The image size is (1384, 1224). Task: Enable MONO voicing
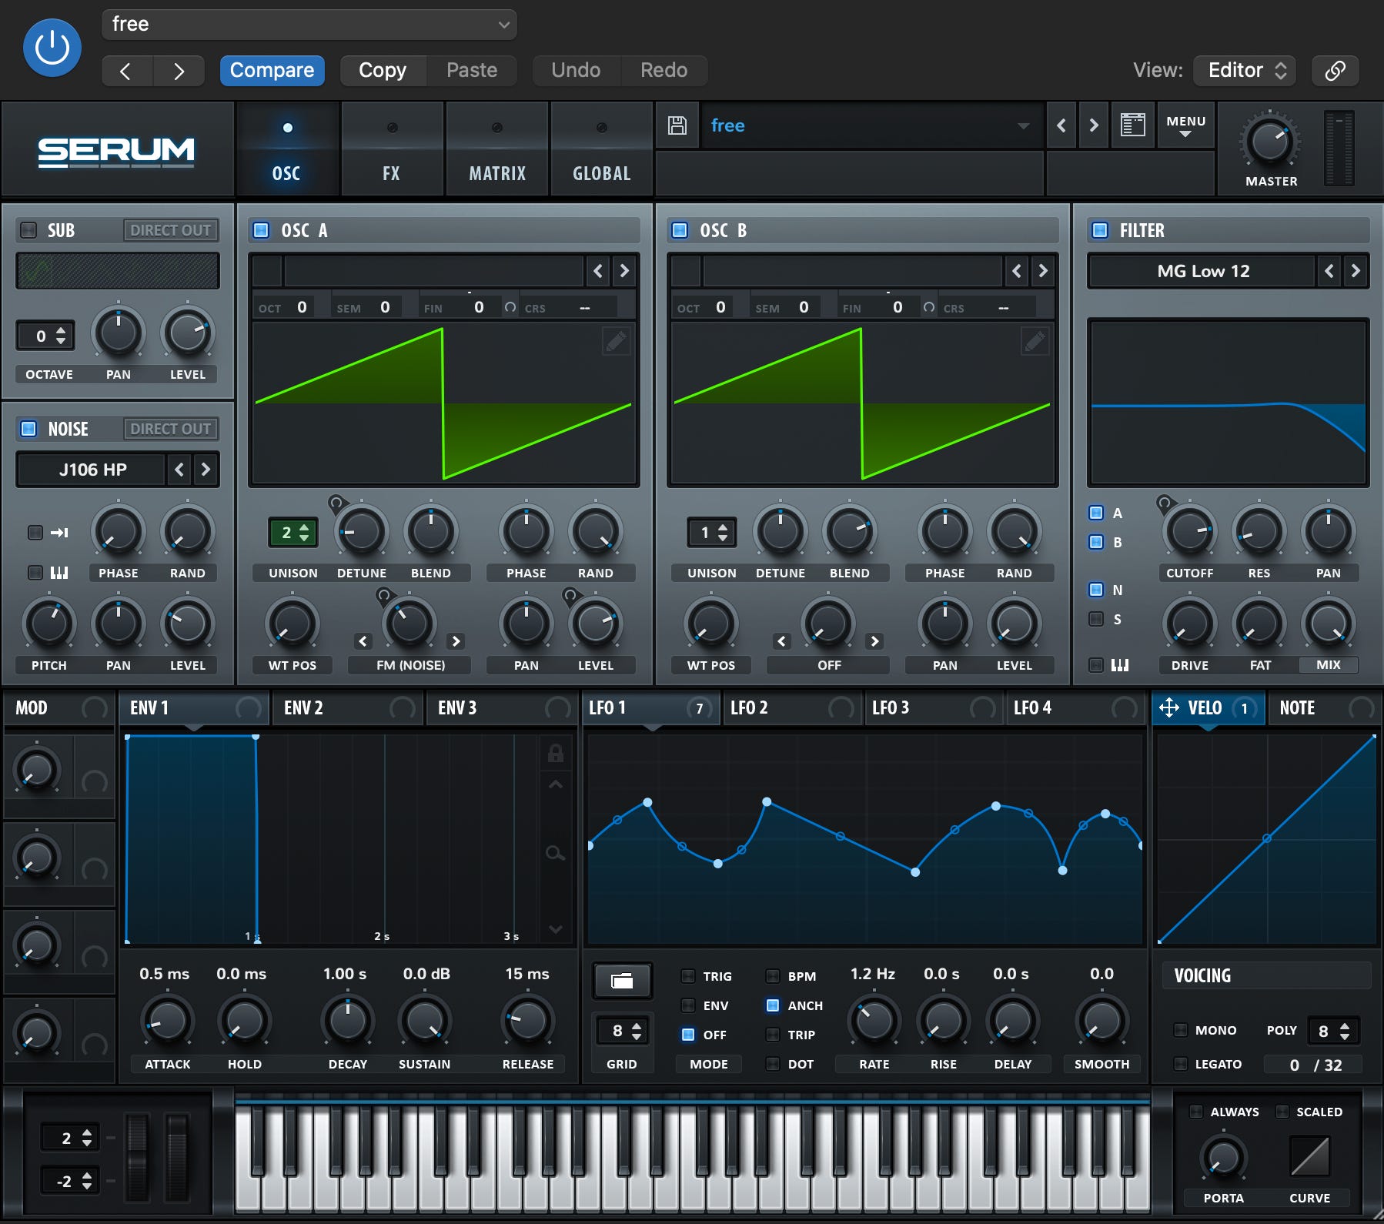[x=1180, y=1030]
